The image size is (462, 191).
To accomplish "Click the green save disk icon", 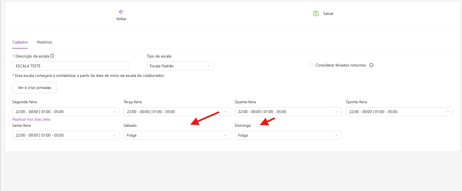I will 316,13.
